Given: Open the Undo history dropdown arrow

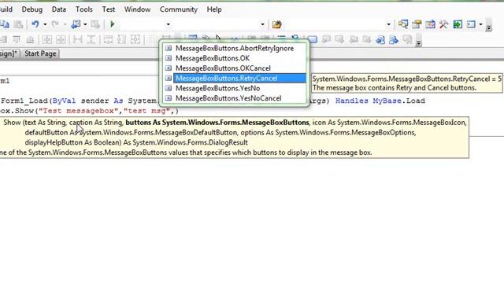Looking at the screenshot, I should click(x=45, y=24).
